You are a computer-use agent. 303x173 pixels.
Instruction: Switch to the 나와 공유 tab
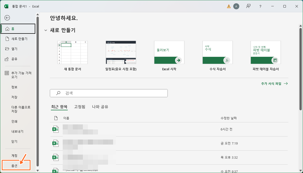pyautogui.click(x=100, y=107)
